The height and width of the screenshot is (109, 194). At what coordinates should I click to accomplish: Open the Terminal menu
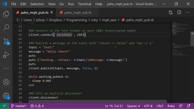pos(85,4)
